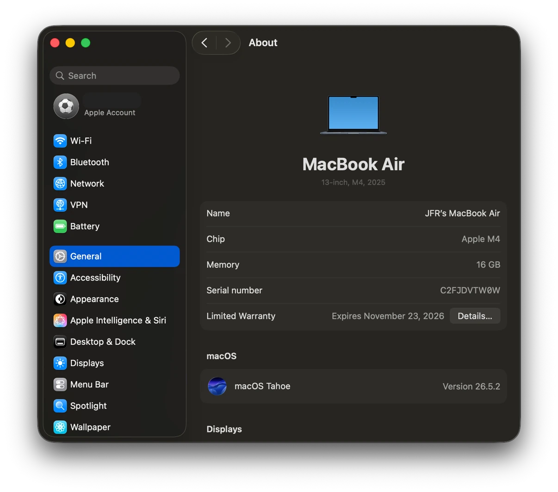Click the Serial number label
Screen dimensions: 558x492
pyautogui.click(x=235, y=290)
